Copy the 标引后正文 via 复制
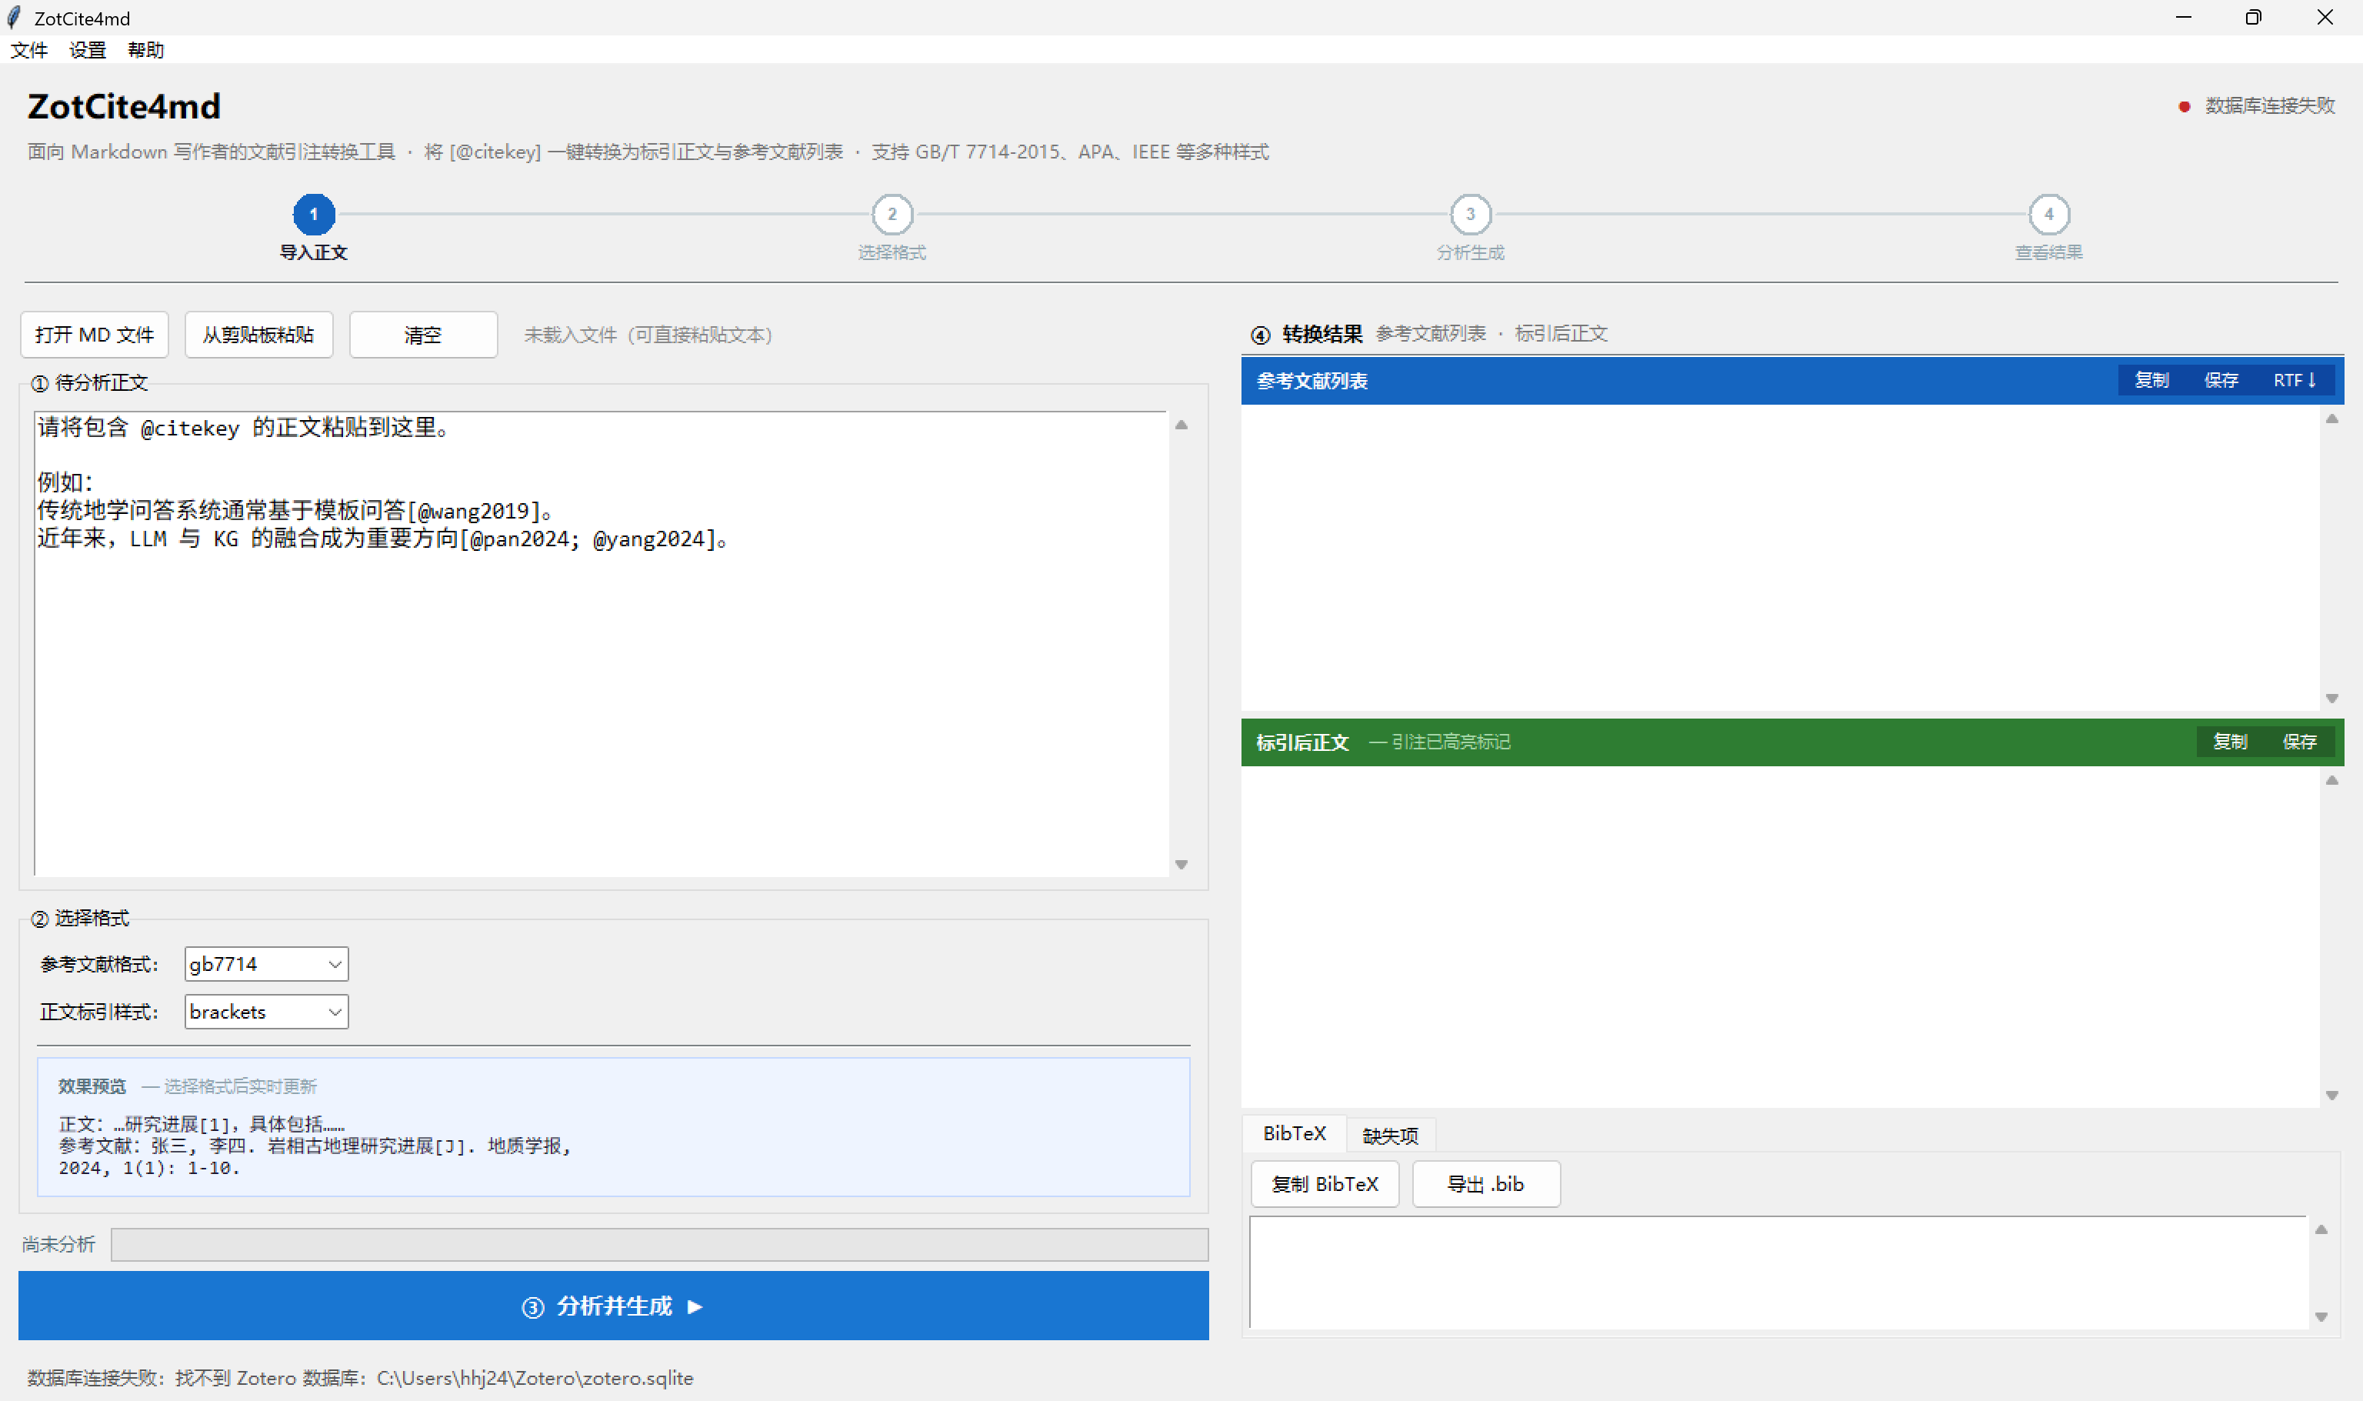Viewport: 2363px width, 1401px height. (2230, 742)
